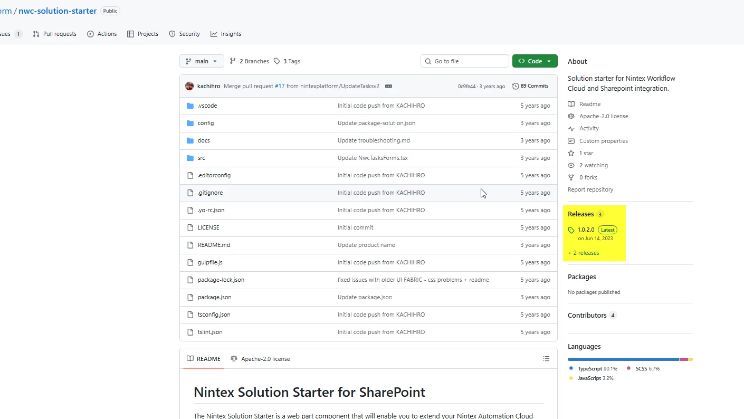The width and height of the screenshot is (744, 419).
Task: Click the eye icon beside 2 watching
Action: tap(571, 165)
